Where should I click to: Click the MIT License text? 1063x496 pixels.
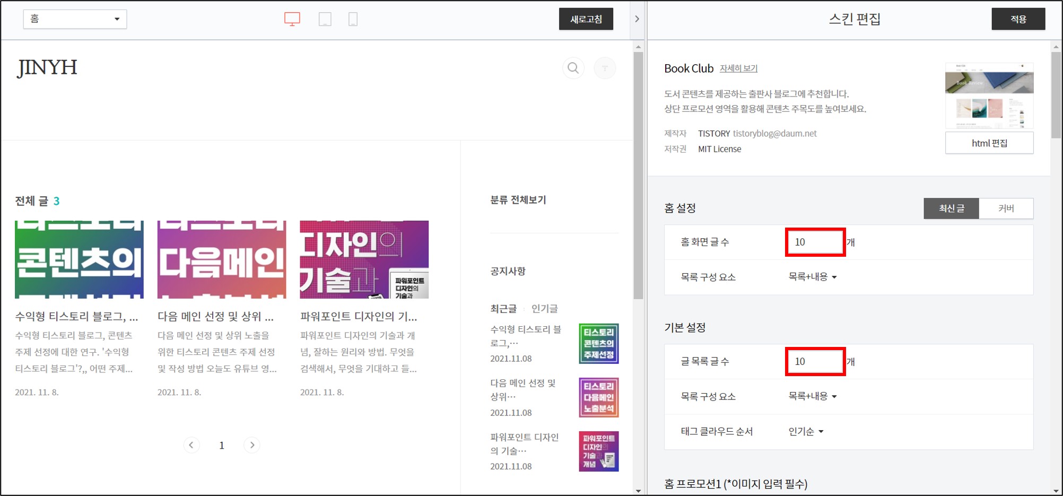click(719, 149)
